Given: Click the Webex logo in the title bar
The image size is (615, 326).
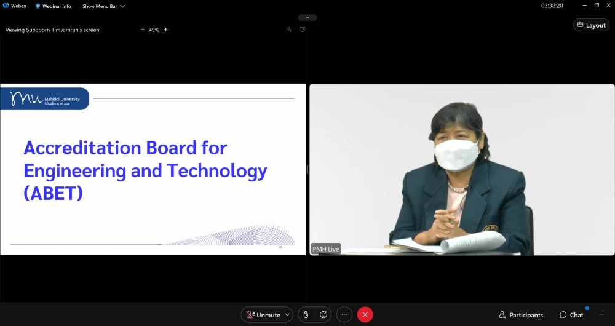Looking at the screenshot, I should click(15, 6).
